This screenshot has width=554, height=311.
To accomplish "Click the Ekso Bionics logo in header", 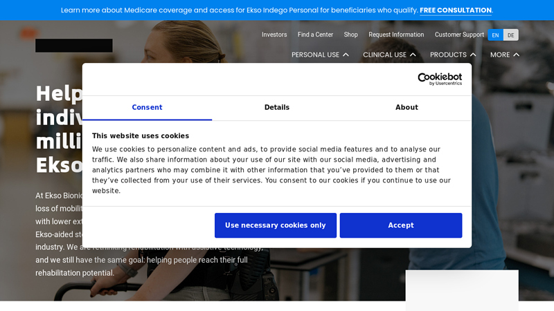I will pos(74,46).
